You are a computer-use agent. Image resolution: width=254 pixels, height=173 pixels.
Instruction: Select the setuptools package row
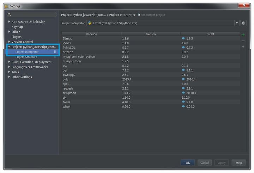pos(151,93)
